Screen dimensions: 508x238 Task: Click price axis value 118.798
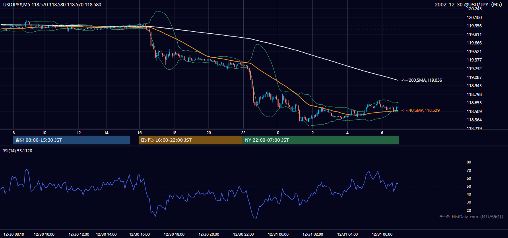pyautogui.click(x=475, y=94)
